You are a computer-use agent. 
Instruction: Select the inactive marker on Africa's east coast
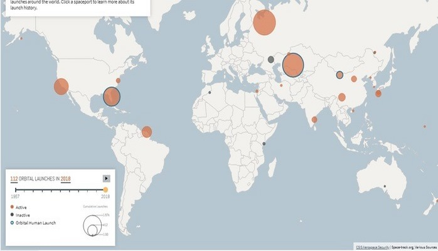[264, 144]
